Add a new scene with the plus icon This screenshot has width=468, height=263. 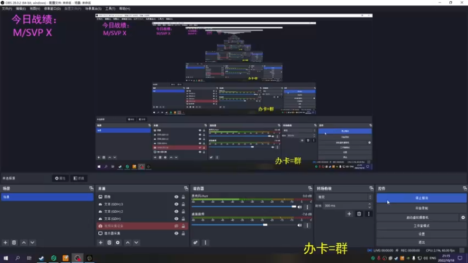pos(5,243)
